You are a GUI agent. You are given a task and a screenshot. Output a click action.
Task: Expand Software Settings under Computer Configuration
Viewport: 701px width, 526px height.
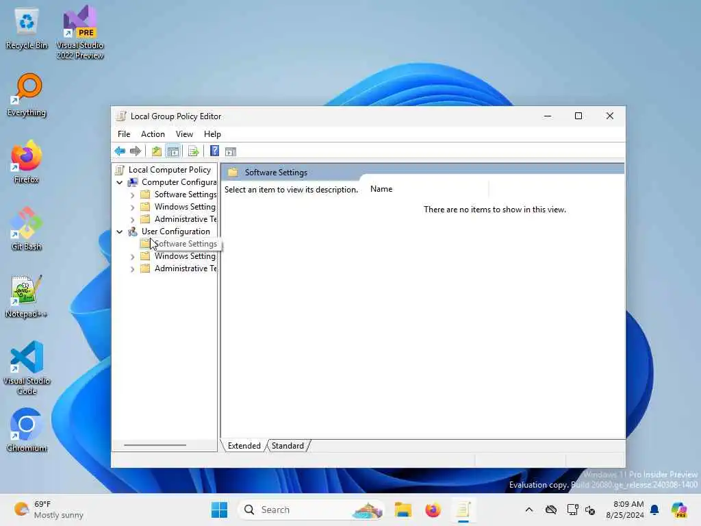pos(132,195)
